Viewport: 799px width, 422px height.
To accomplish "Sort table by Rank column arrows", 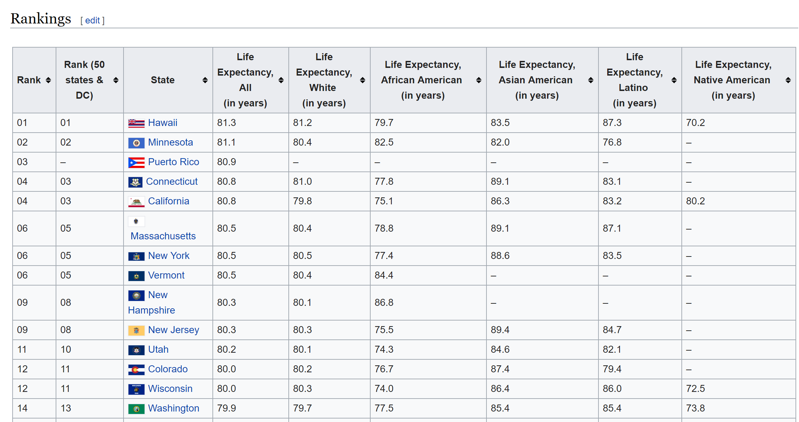I will 48,80.
